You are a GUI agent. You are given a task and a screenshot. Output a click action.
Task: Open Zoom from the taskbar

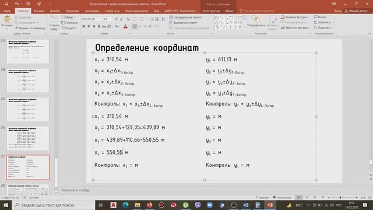click(210, 205)
